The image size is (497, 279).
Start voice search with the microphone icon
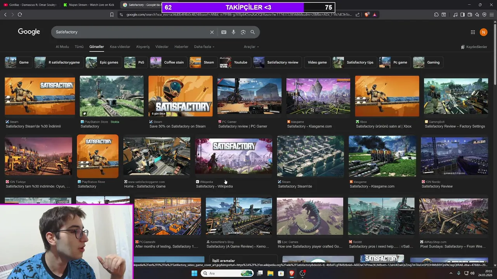tap(233, 32)
